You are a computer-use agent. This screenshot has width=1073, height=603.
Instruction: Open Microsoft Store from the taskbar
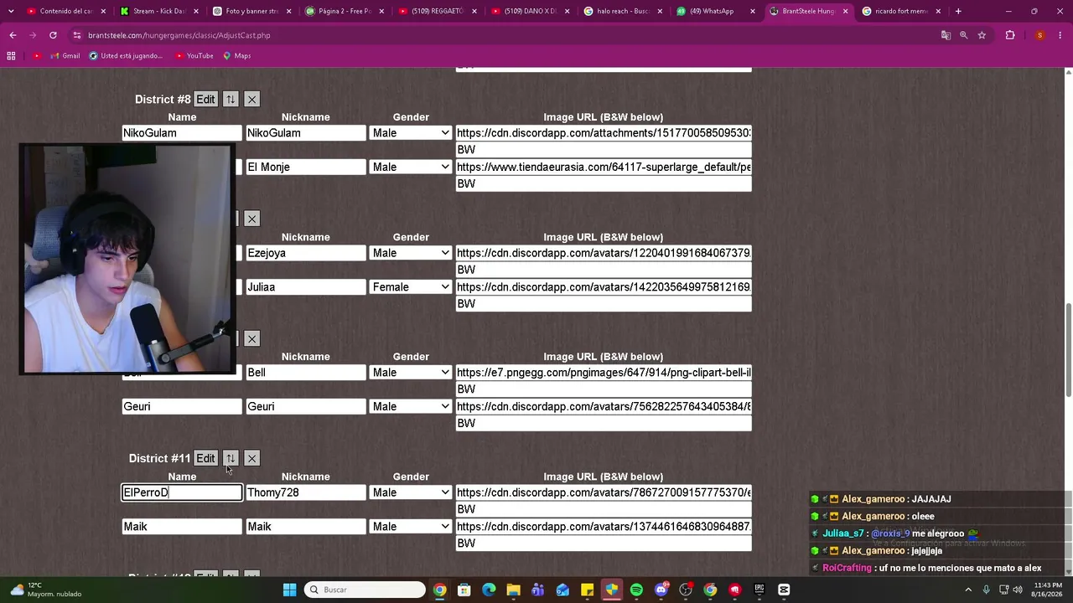(464, 590)
